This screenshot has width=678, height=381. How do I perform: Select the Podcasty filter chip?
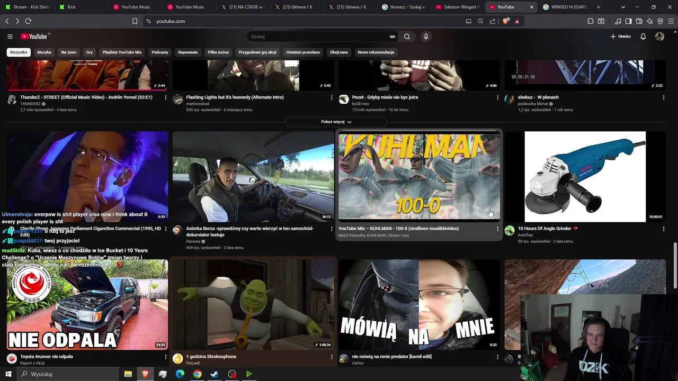pos(159,52)
